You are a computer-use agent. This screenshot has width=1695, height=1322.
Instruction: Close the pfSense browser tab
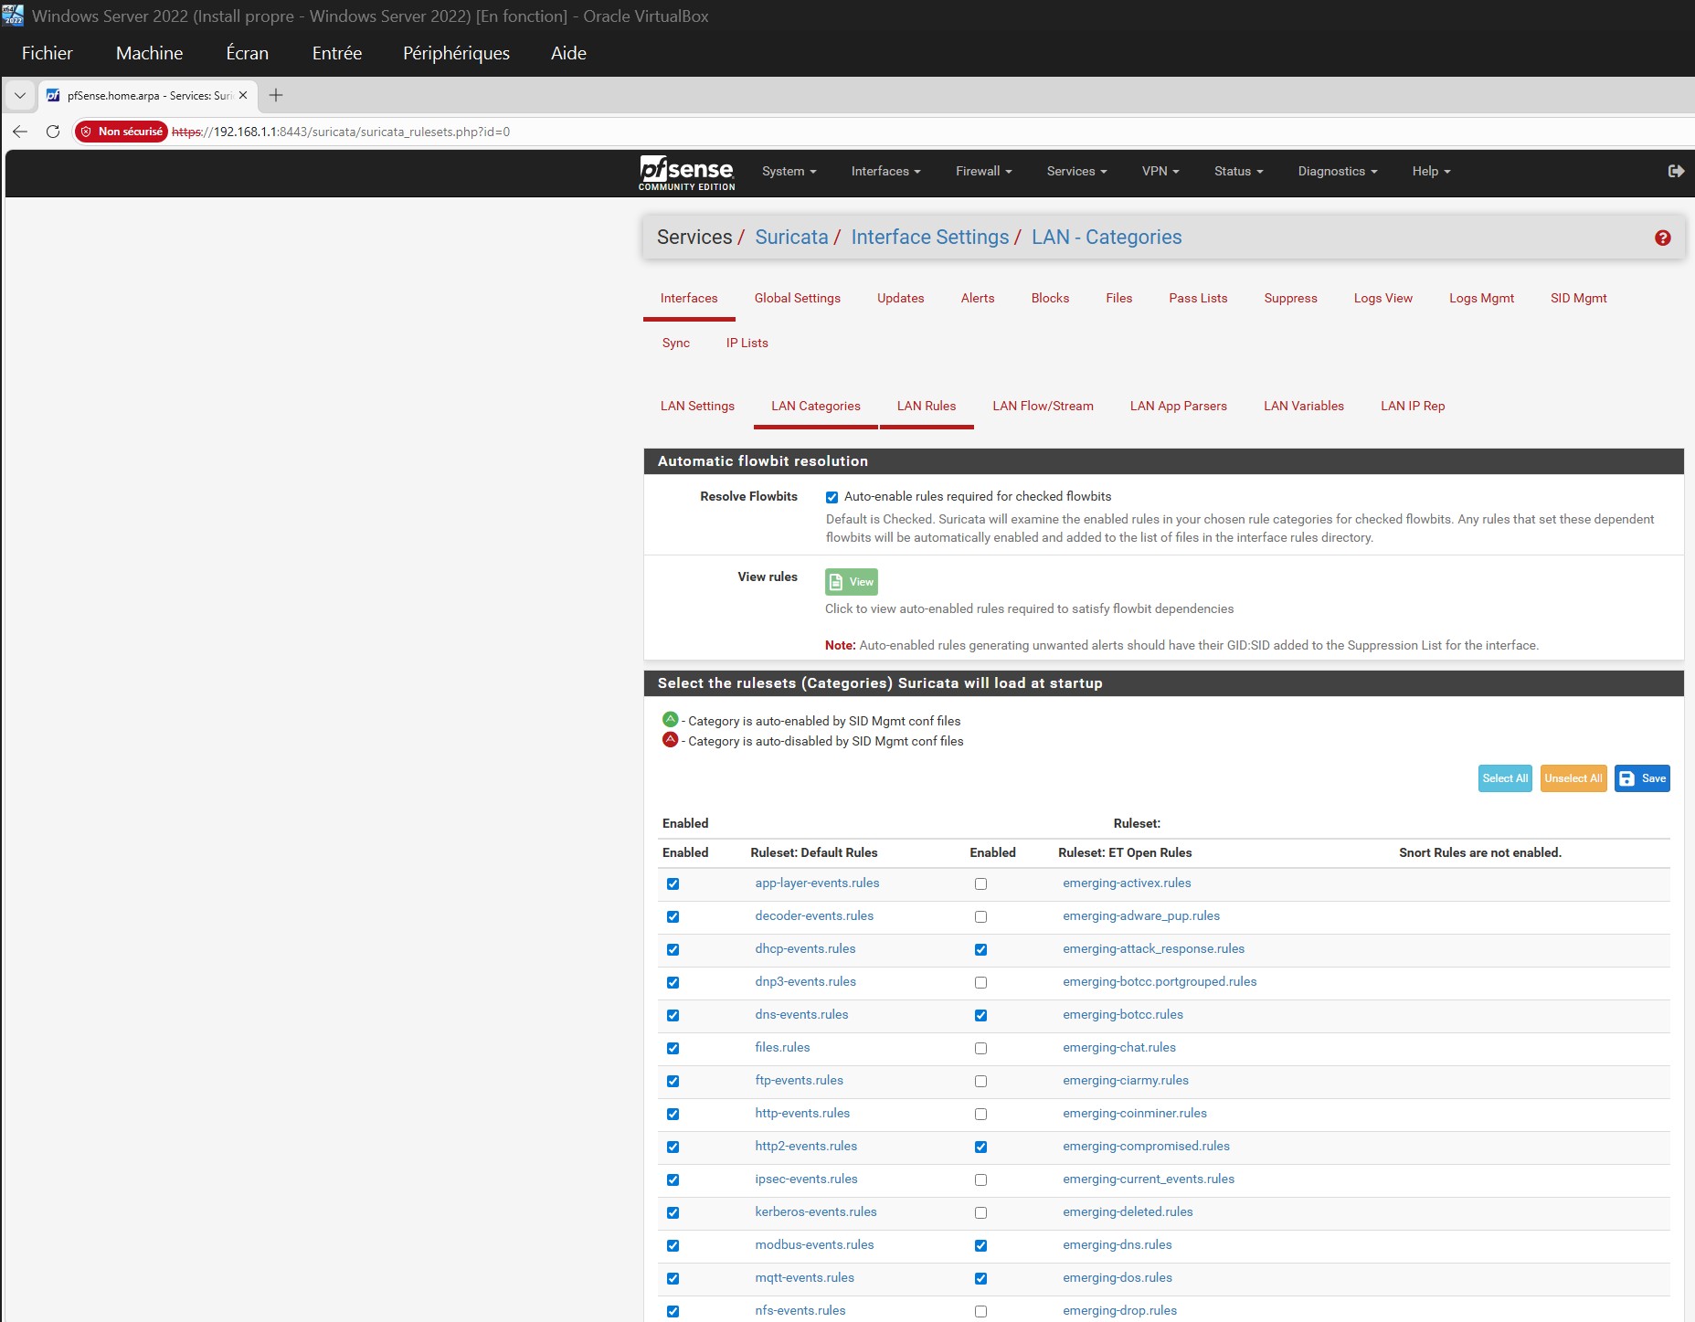coord(243,95)
